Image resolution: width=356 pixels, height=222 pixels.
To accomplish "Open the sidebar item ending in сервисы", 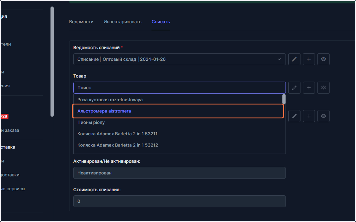I will pyautogui.click(x=12, y=189).
